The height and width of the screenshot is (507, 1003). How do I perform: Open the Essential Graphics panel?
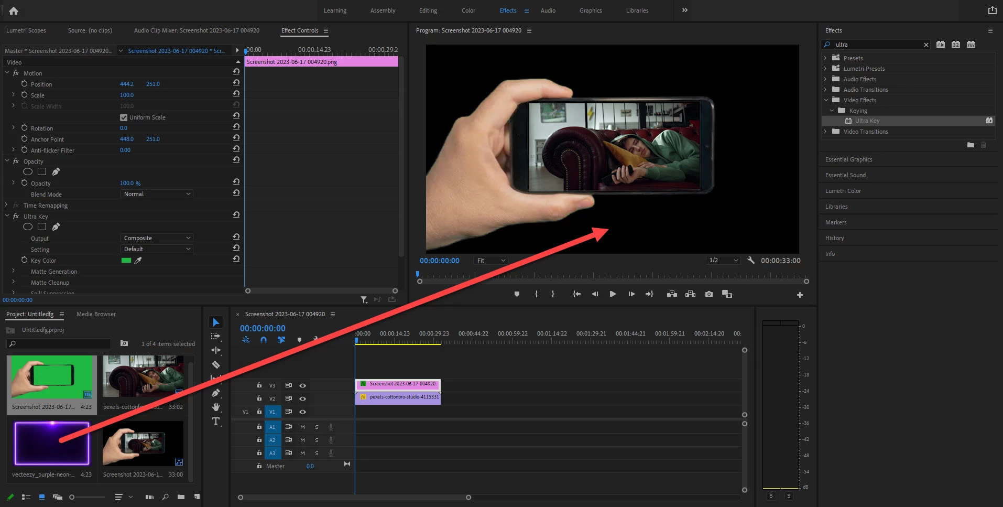849,159
